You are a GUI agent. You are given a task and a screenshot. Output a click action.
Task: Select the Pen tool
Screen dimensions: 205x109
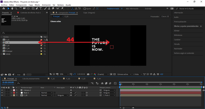tap(37, 8)
